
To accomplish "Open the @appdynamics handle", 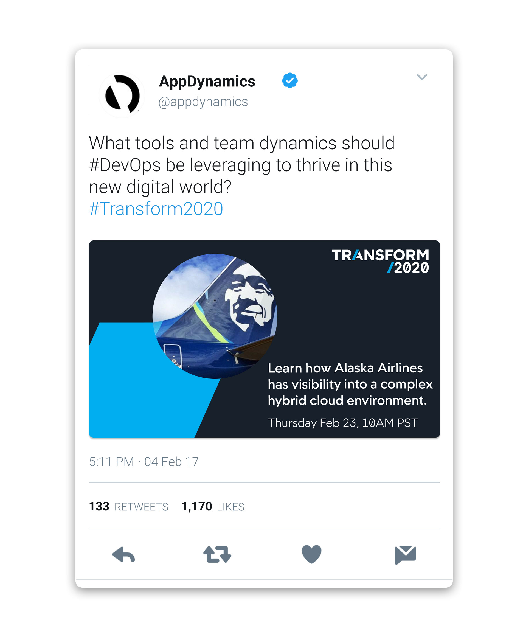I will (203, 102).
